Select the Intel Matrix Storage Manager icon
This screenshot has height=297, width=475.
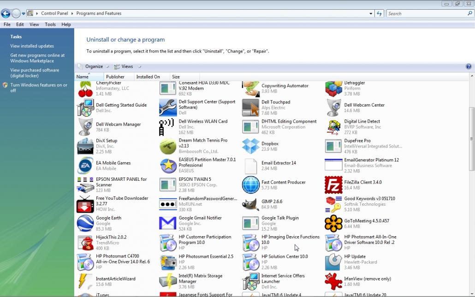pos(168,281)
